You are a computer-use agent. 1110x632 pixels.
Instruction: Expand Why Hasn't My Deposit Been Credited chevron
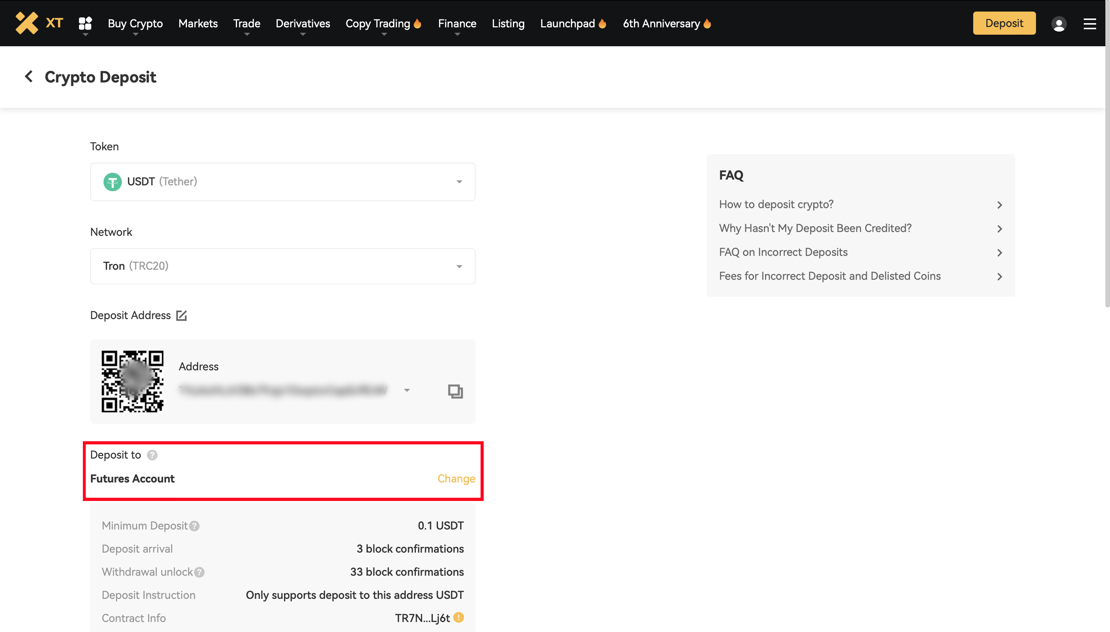tap(999, 228)
